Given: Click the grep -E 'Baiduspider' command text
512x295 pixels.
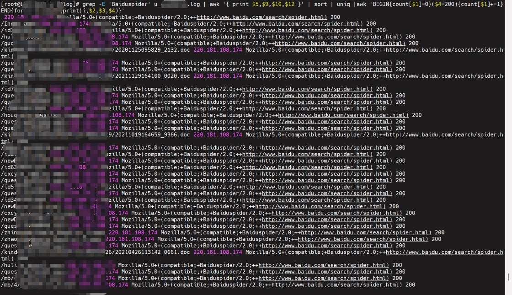Looking at the screenshot, I should [116, 4].
